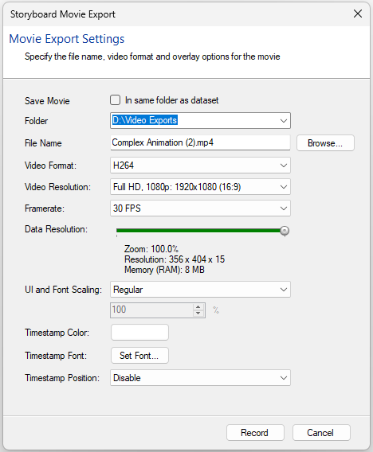Decrease the scaling percent with down arrow

pyautogui.click(x=198, y=314)
